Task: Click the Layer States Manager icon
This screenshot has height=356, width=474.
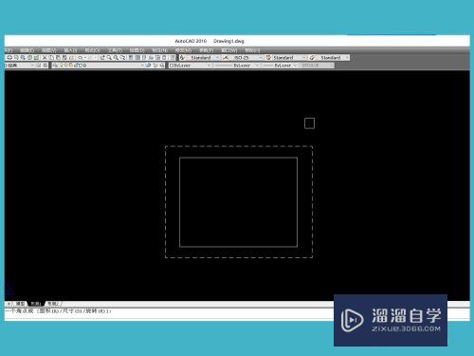Action: point(163,66)
